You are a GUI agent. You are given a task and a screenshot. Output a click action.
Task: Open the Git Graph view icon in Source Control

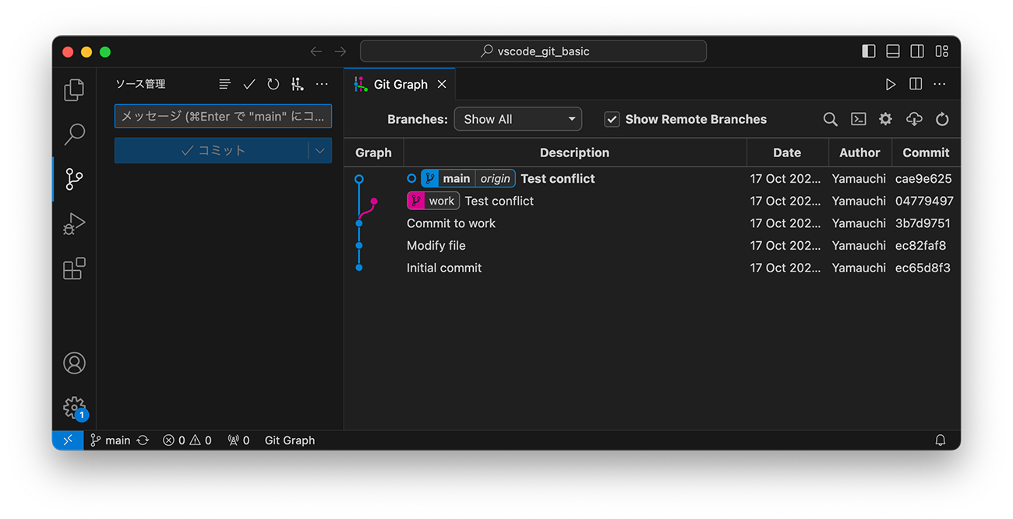(x=297, y=83)
